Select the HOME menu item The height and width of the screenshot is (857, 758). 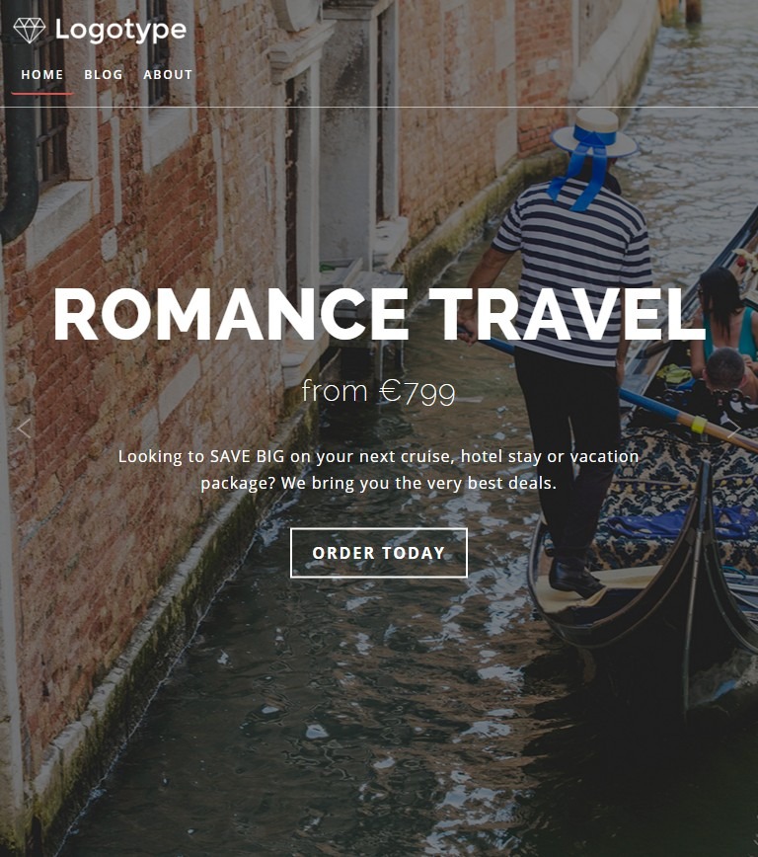click(x=42, y=75)
